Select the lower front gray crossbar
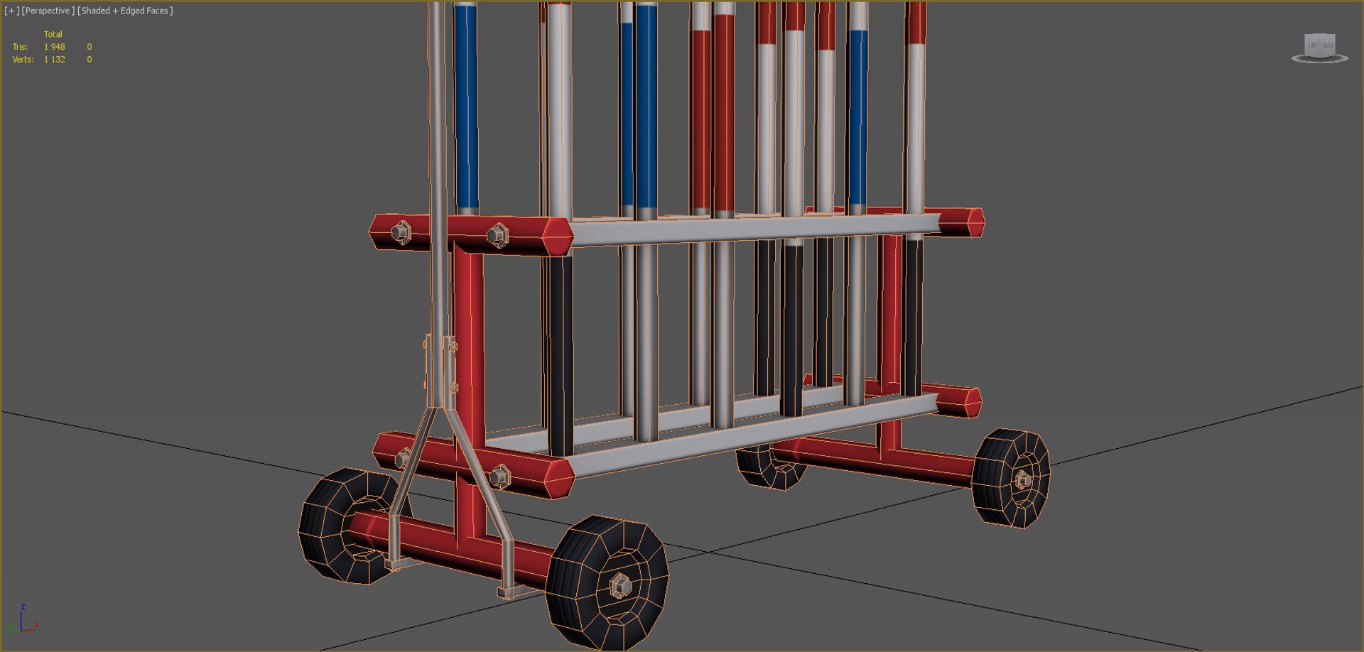1364x652 pixels. point(753,435)
